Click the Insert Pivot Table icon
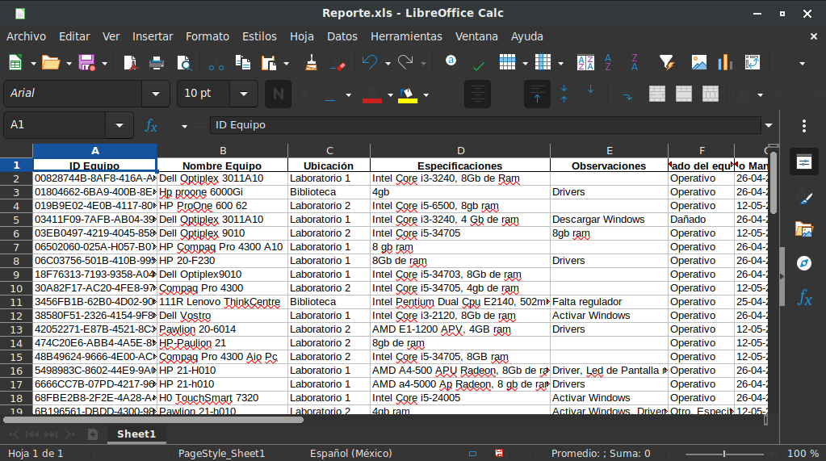This screenshot has height=461, width=826. [753, 63]
